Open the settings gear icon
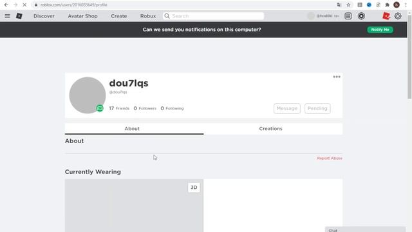The width and height of the screenshot is (412, 232). tap(398, 16)
